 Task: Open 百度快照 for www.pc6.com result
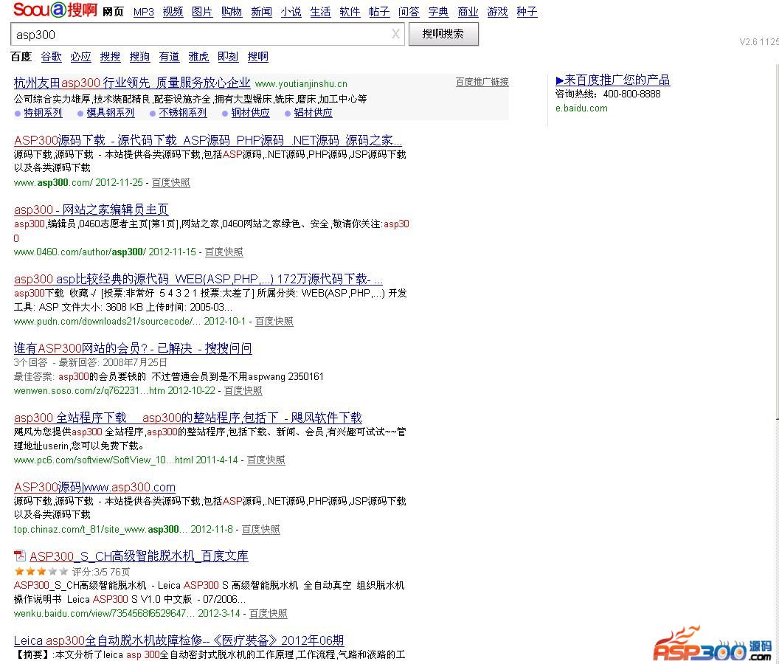(x=266, y=460)
